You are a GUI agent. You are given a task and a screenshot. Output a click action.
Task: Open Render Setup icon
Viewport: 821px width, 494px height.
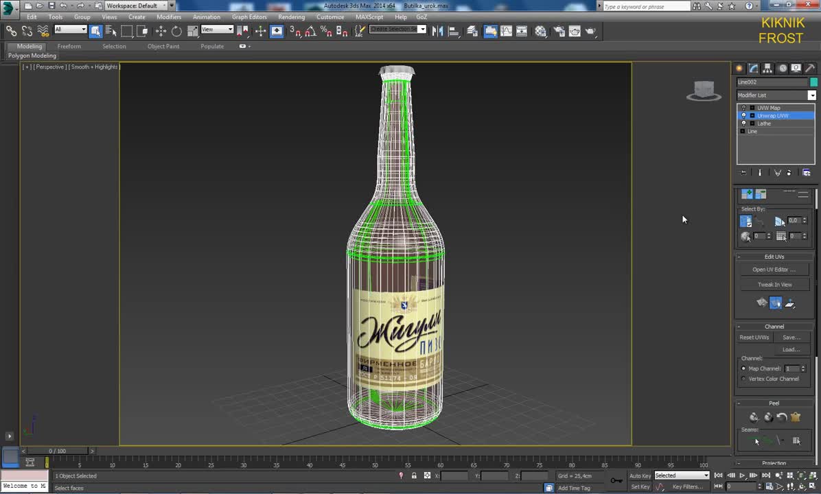[x=559, y=32]
